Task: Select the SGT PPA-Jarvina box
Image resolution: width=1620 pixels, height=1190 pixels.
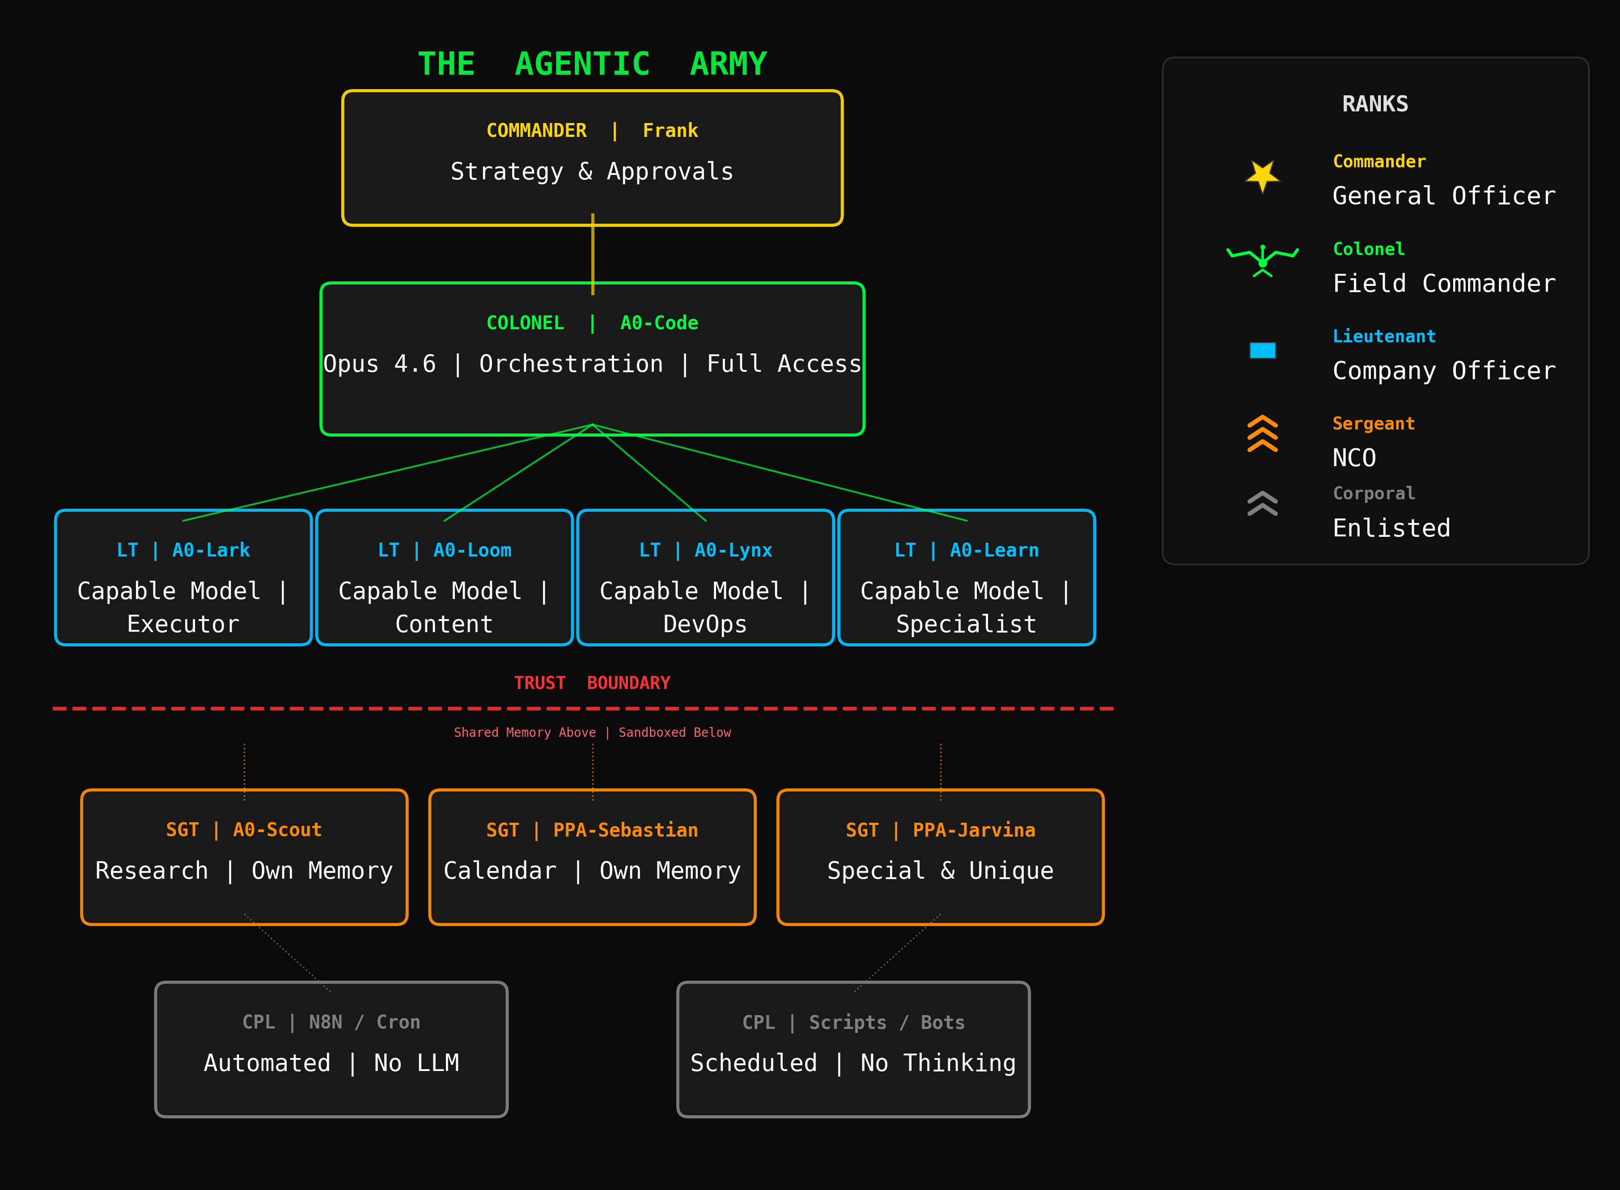Action: [x=940, y=857]
